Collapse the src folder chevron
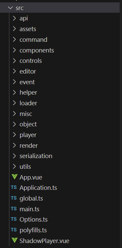Screen dimensions: 122x248 [10, 8]
